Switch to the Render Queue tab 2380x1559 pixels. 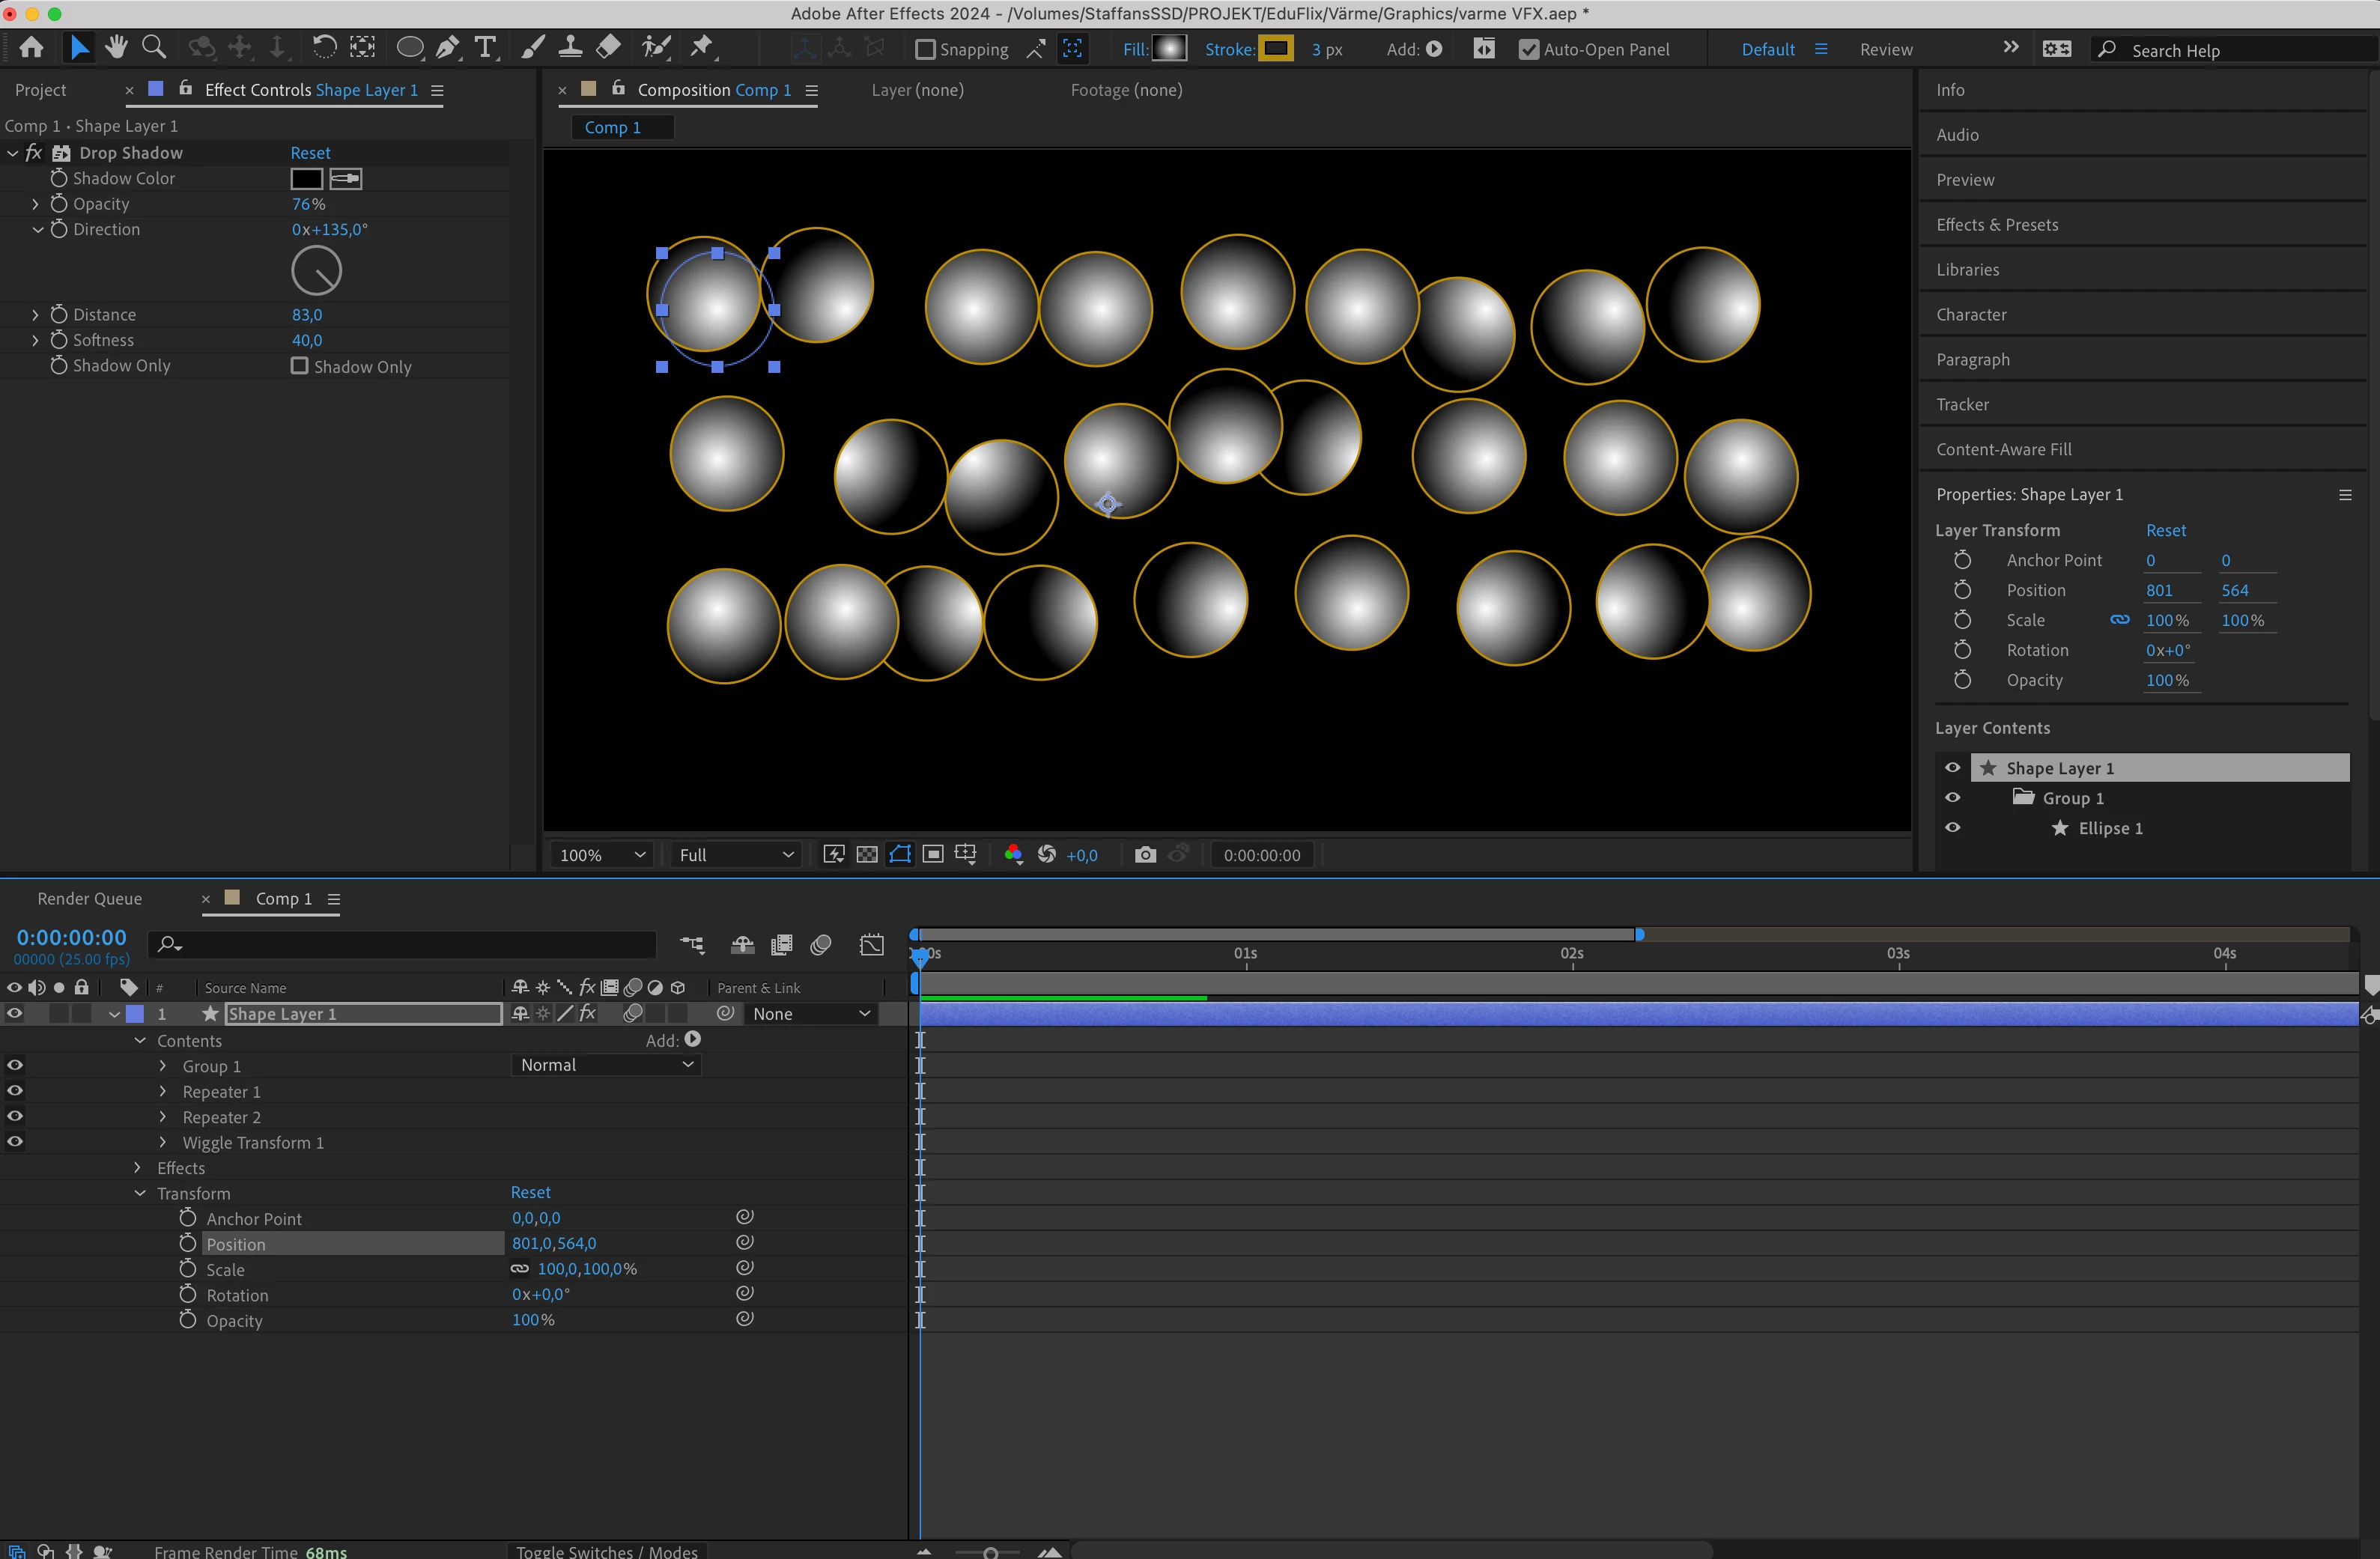click(89, 898)
